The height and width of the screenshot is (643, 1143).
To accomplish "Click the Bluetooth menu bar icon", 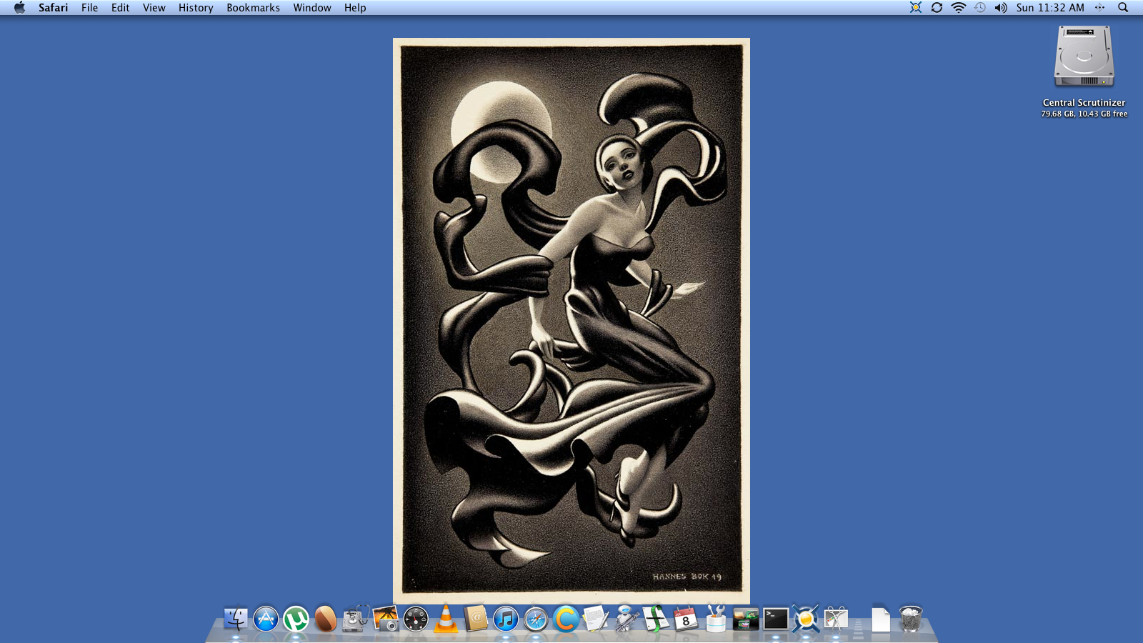I will pyautogui.click(x=1100, y=8).
